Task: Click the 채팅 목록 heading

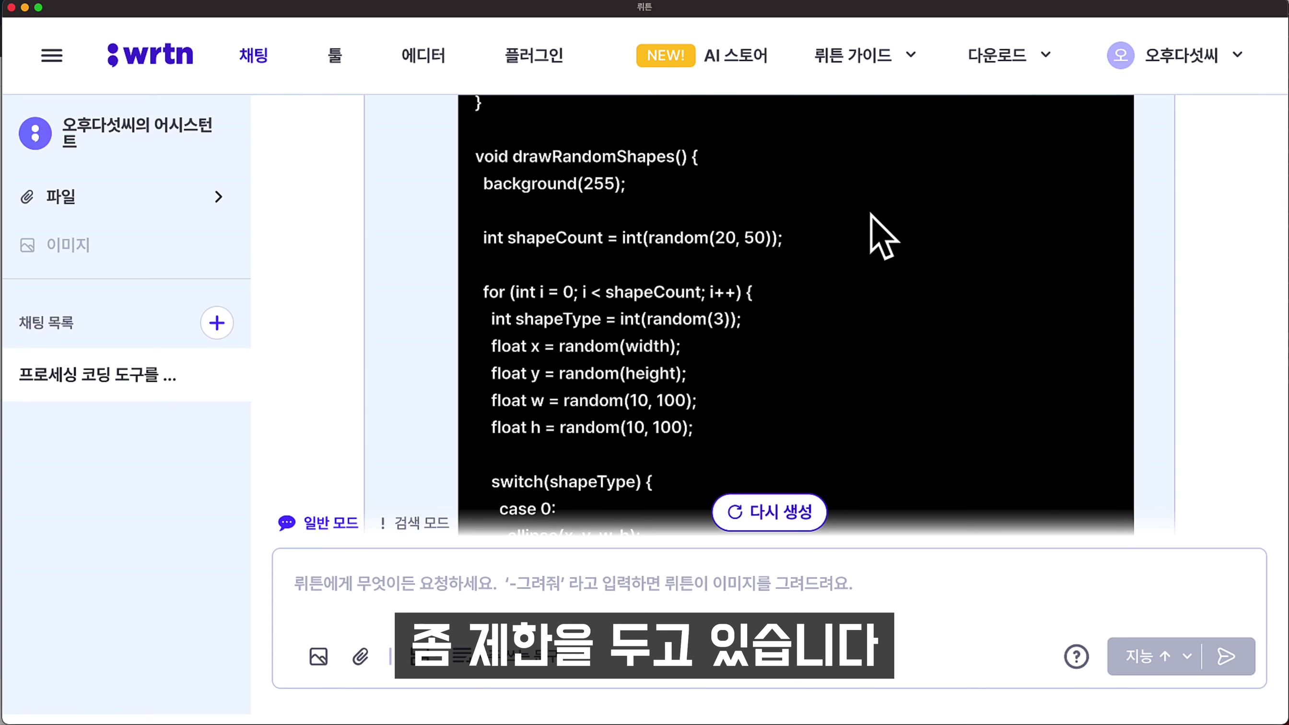Action: click(x=46, y=323)
